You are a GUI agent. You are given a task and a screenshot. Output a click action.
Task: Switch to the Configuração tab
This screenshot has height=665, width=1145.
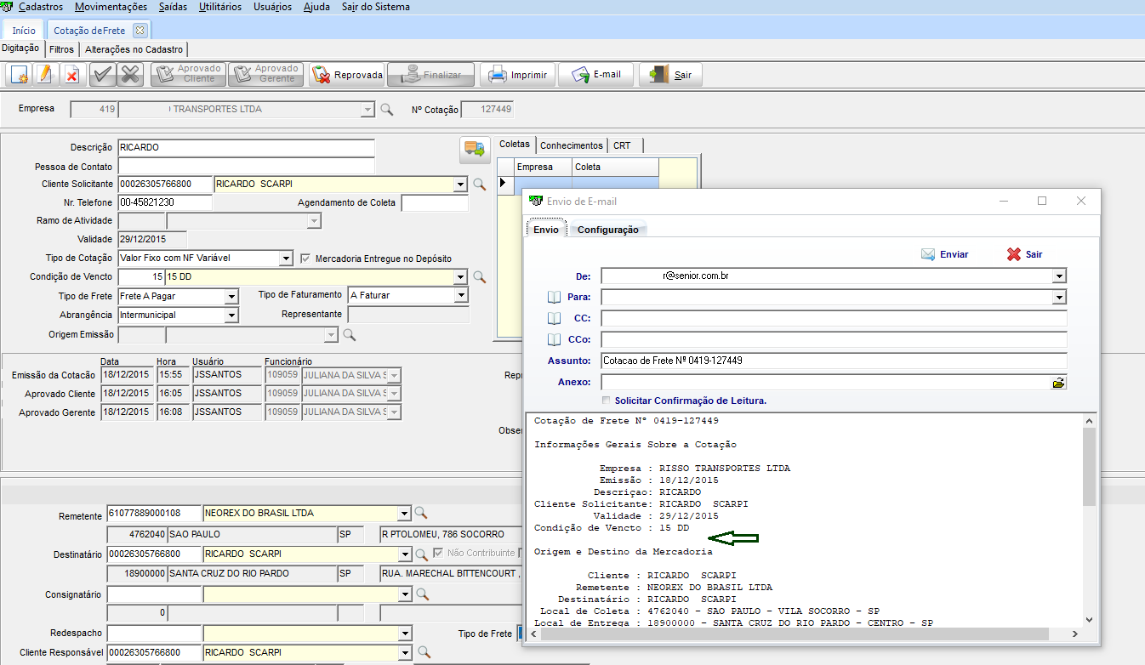[607, 230]
